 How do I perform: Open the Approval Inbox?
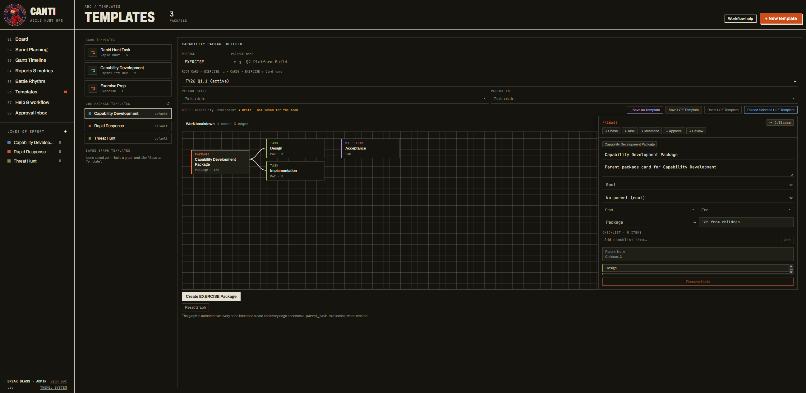31,113
